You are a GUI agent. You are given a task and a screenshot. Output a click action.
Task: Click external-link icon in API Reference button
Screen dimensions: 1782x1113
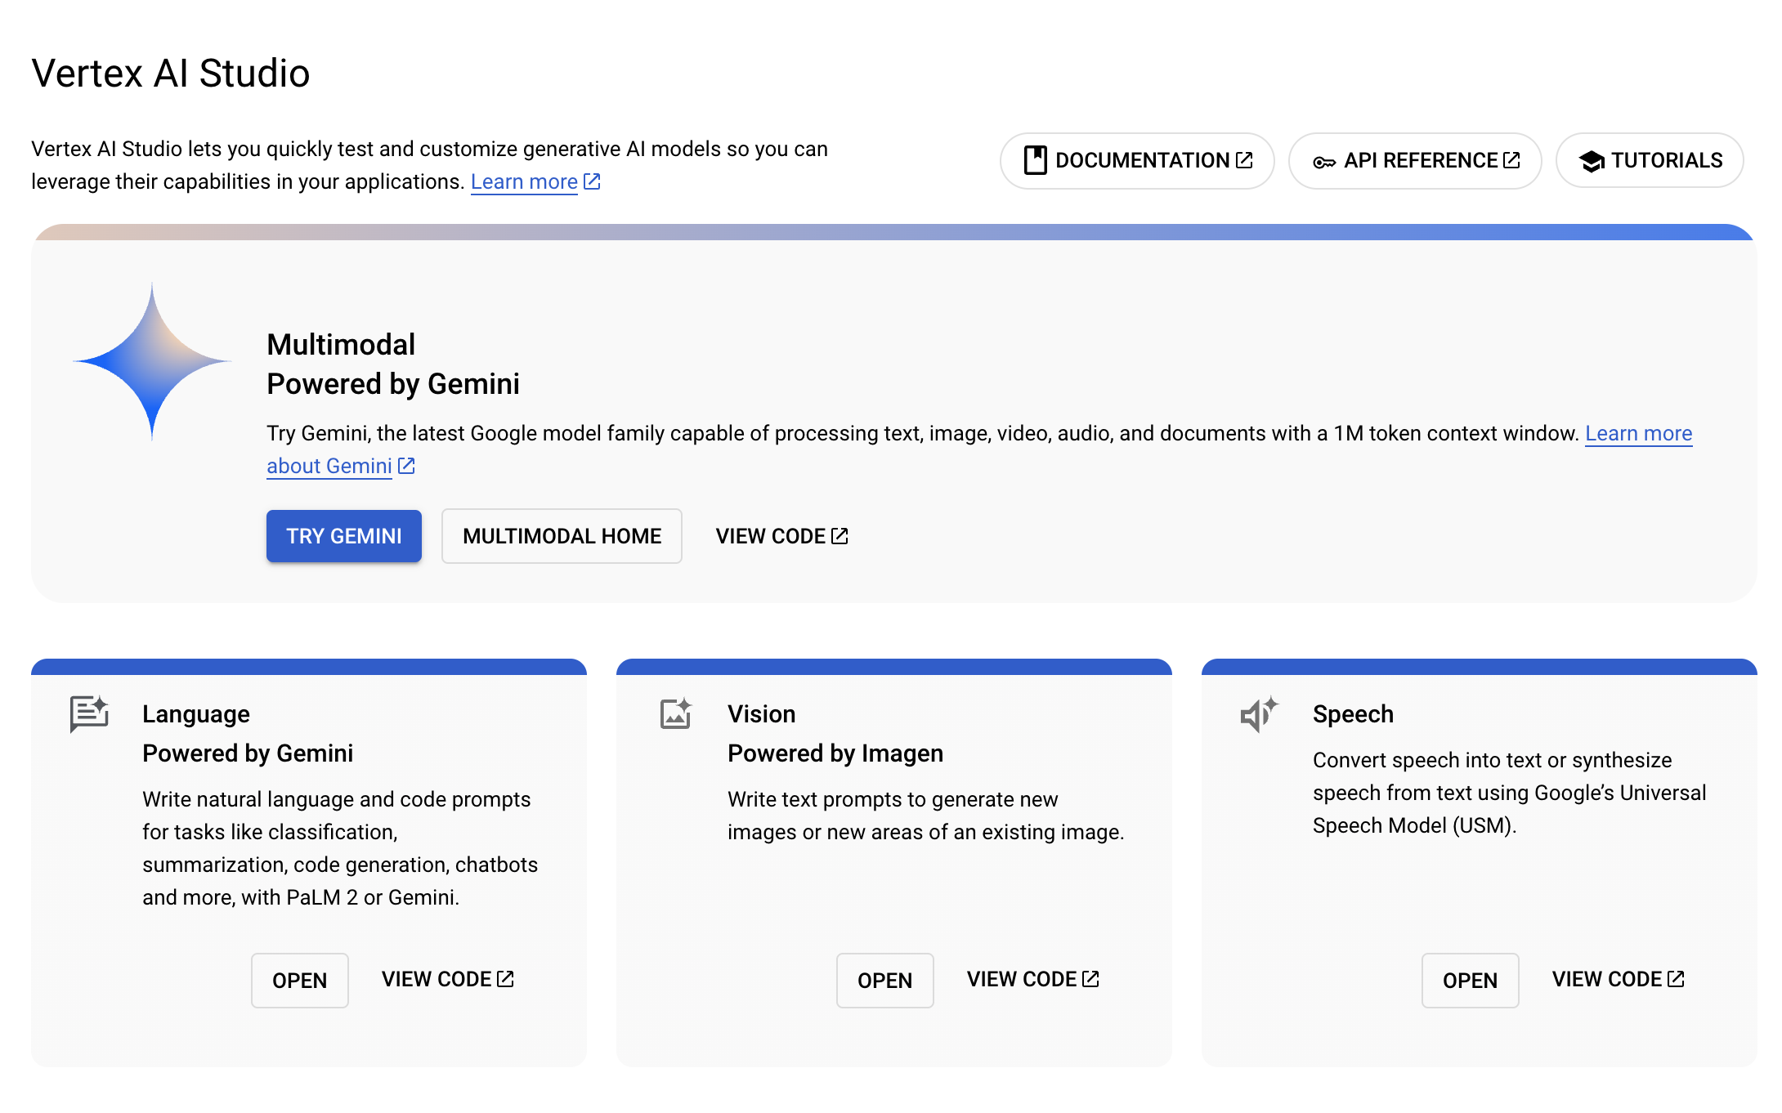click(1512, 160)
